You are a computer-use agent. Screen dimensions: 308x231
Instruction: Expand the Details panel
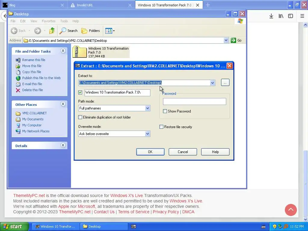click(x=63, y=145)
